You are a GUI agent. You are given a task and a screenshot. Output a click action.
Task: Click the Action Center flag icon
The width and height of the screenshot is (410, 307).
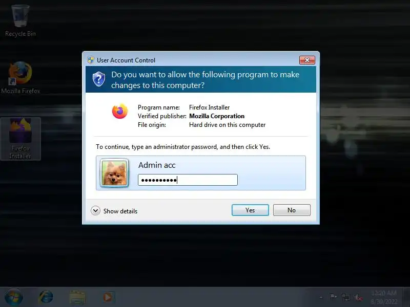tap(333, 297)
